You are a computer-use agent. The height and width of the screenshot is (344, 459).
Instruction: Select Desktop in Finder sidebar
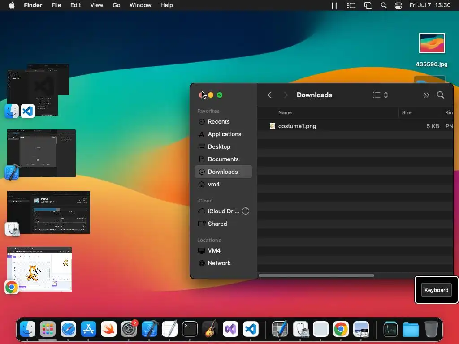(x=223, y=147)
